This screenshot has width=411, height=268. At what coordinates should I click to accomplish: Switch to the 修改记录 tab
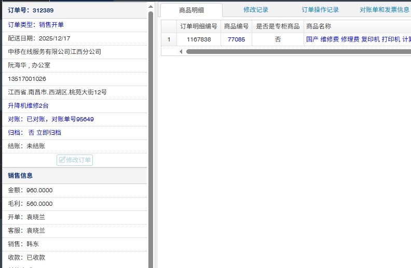[256, 10]
